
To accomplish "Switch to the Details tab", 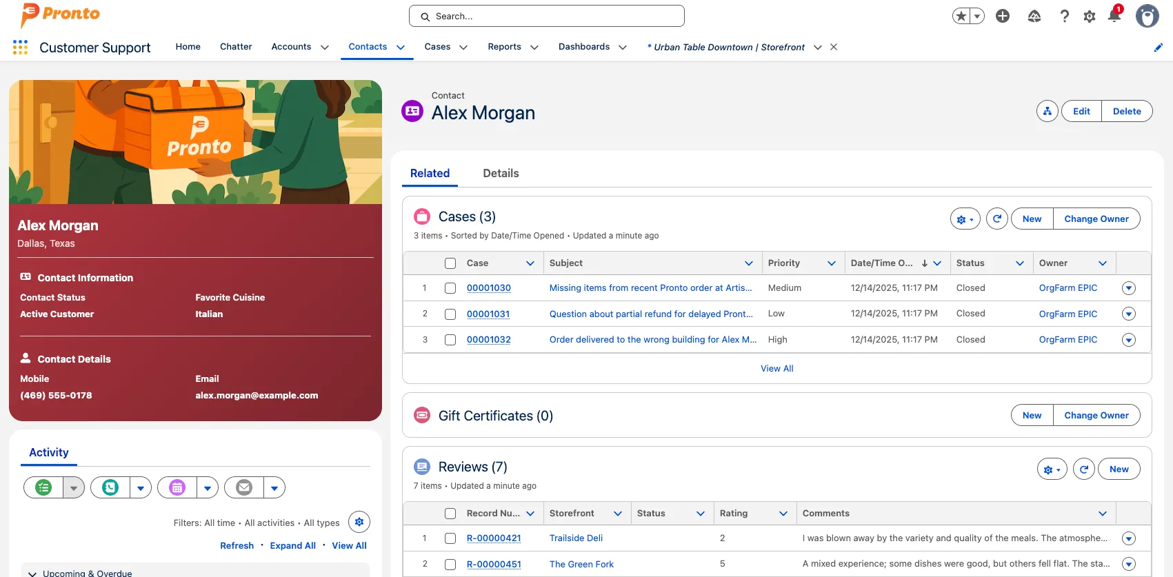I will (501, 174).
